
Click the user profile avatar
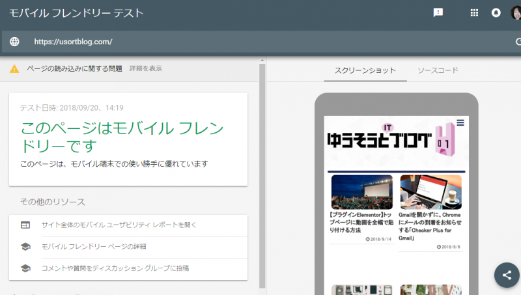click(x=516, y=12)
